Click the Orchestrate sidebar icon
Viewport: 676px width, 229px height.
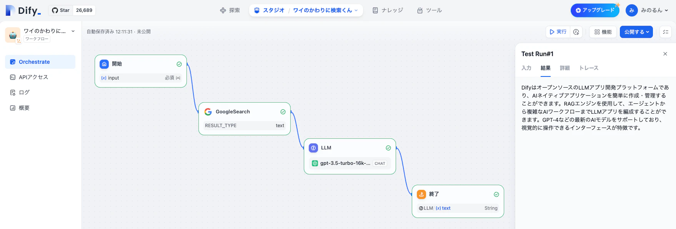[13, 62]
